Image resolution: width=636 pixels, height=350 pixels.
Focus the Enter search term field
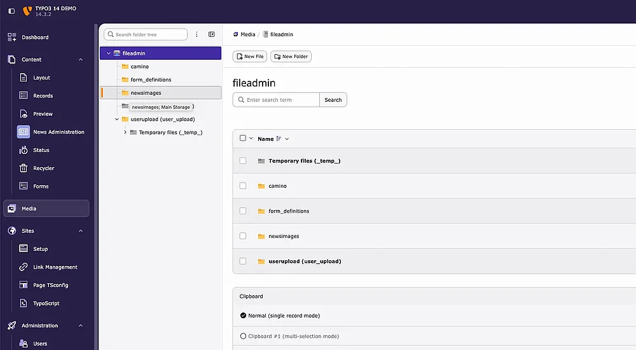point(276,100)
